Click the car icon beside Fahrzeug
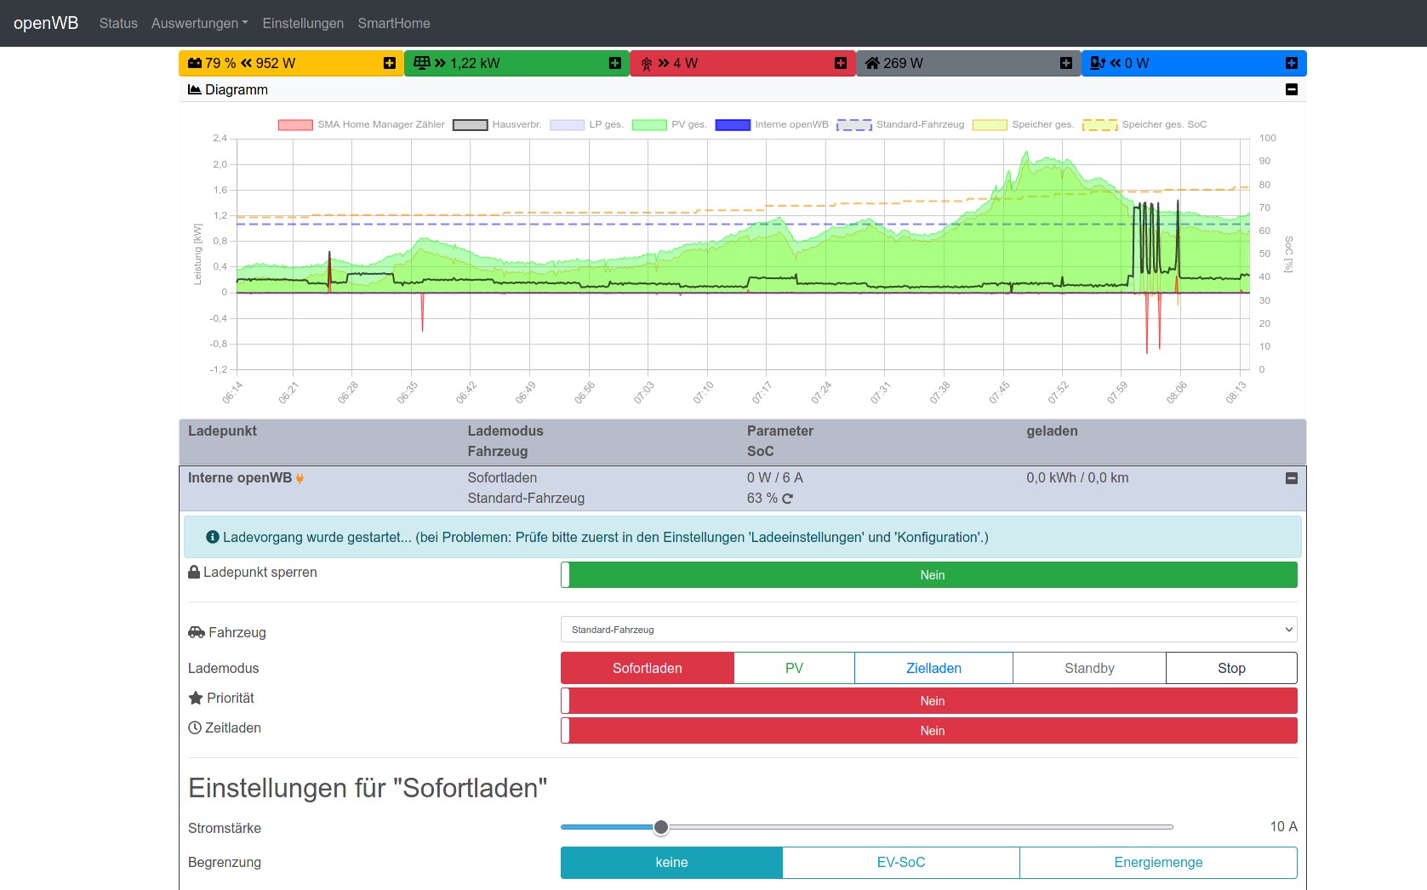This screenshot has height=890, width=1427. 197,632
